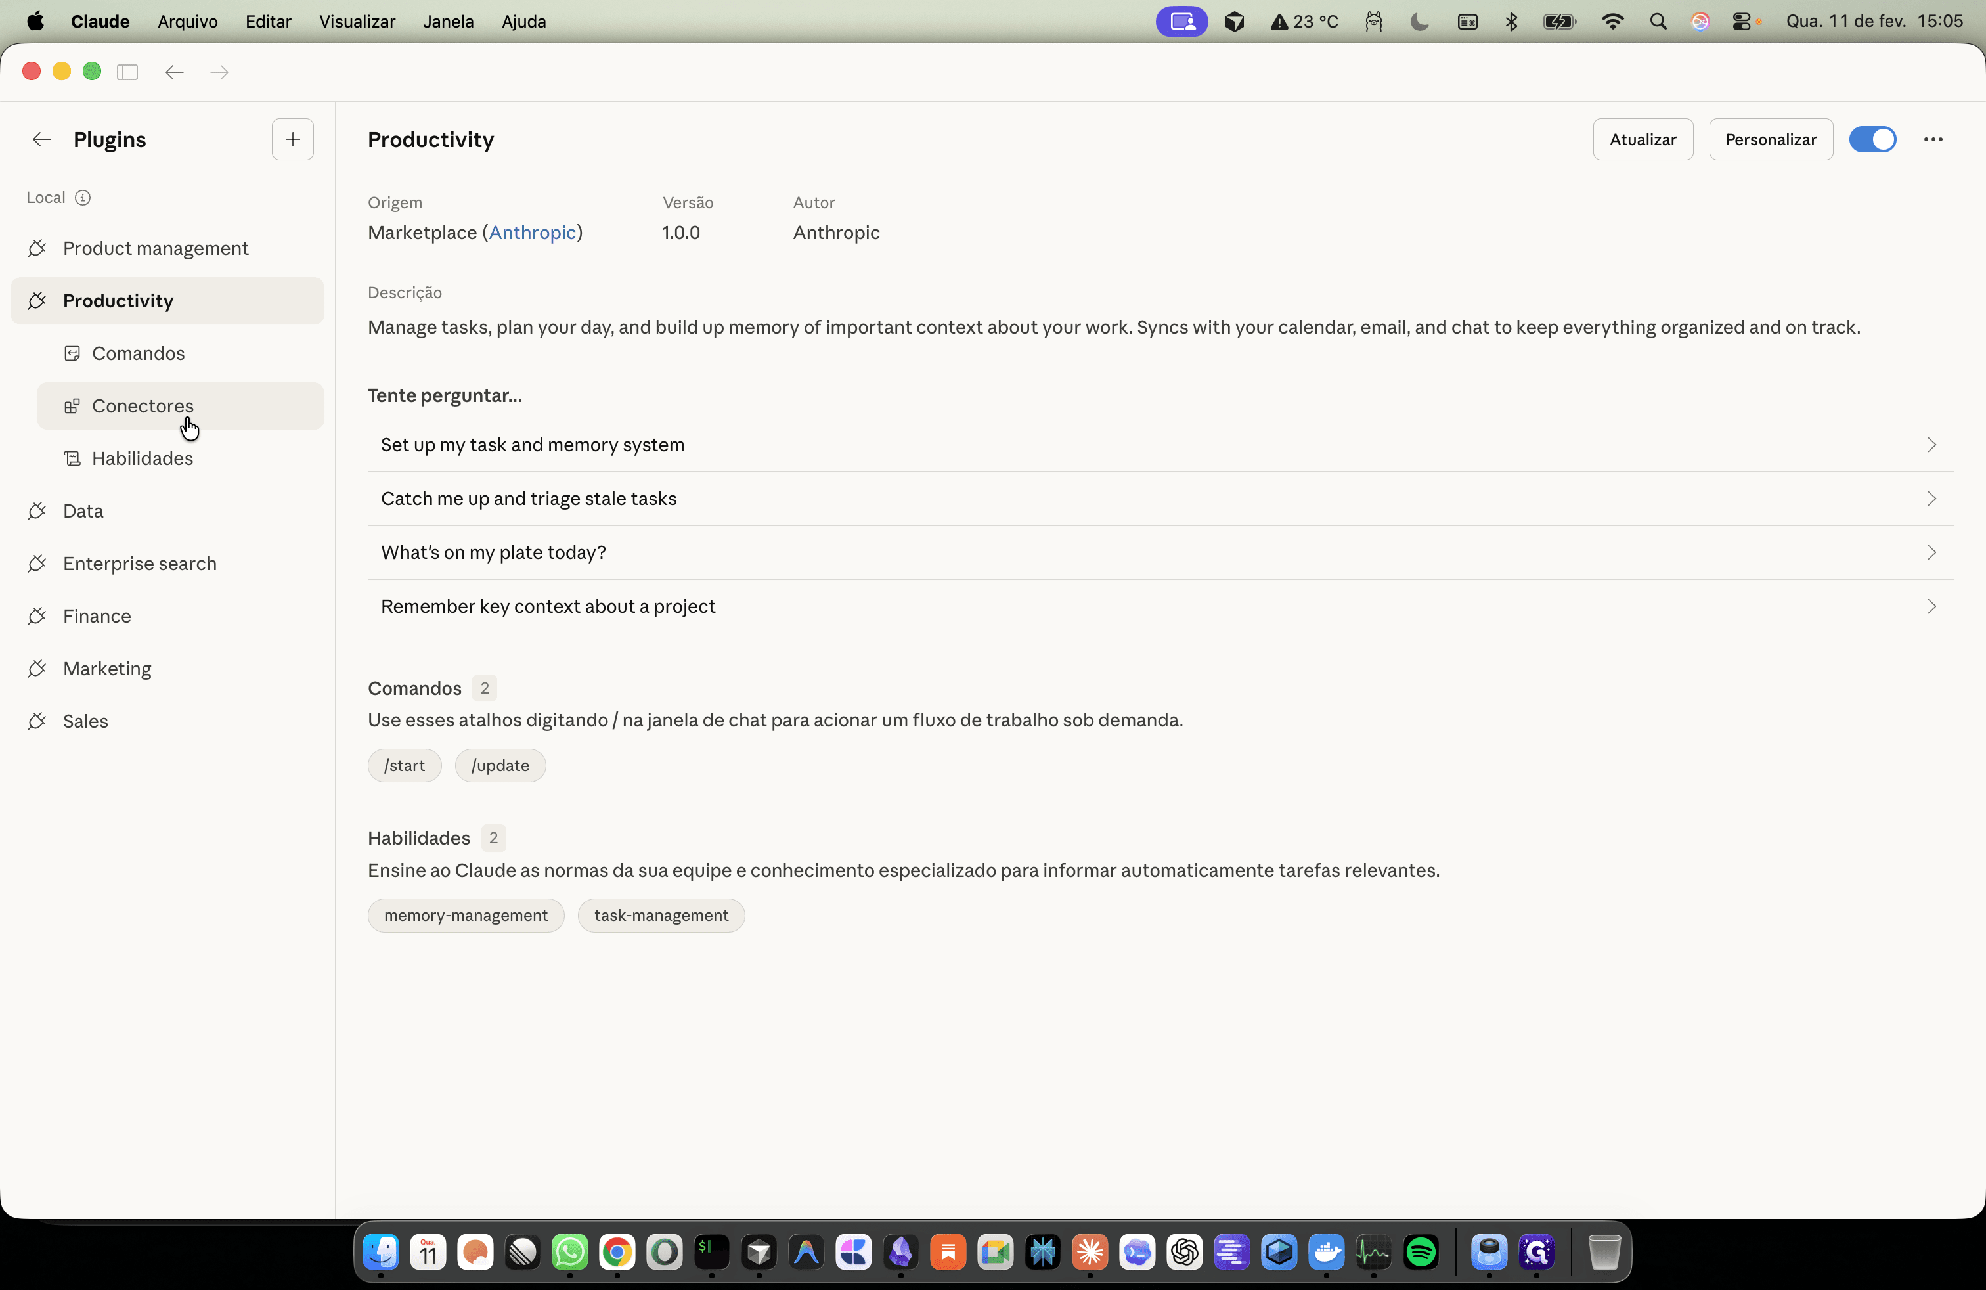Open the Editar menu
Viewport: 1986px width, 1290px height.
[268, 22]
